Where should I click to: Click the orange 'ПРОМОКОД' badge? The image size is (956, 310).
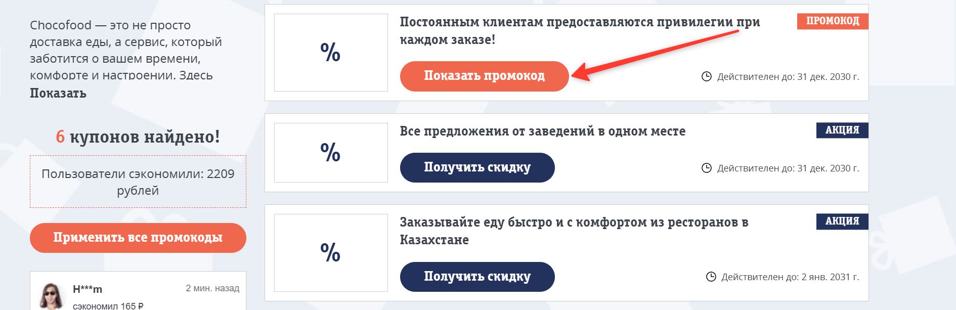tap(833, 22)
